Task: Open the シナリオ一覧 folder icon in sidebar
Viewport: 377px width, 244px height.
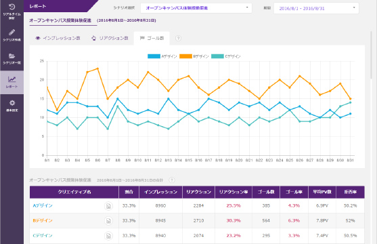Action: [x=12, y=58]
